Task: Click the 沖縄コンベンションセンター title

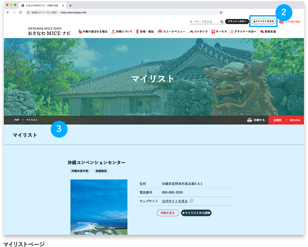Action: [96, 163]
